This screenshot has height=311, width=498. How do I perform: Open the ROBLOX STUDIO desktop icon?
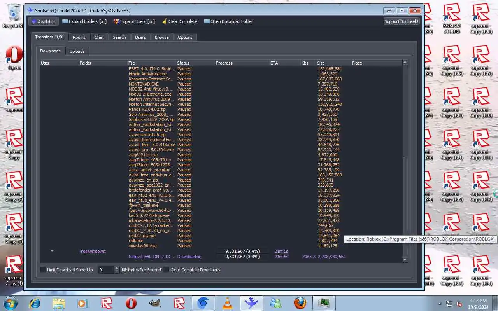[452, 18]
